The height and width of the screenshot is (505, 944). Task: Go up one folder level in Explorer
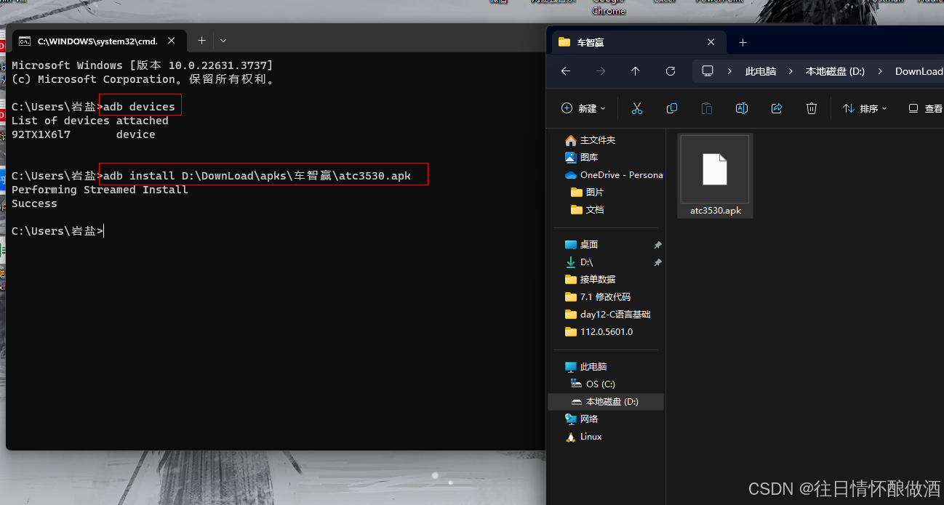[636, 71]
